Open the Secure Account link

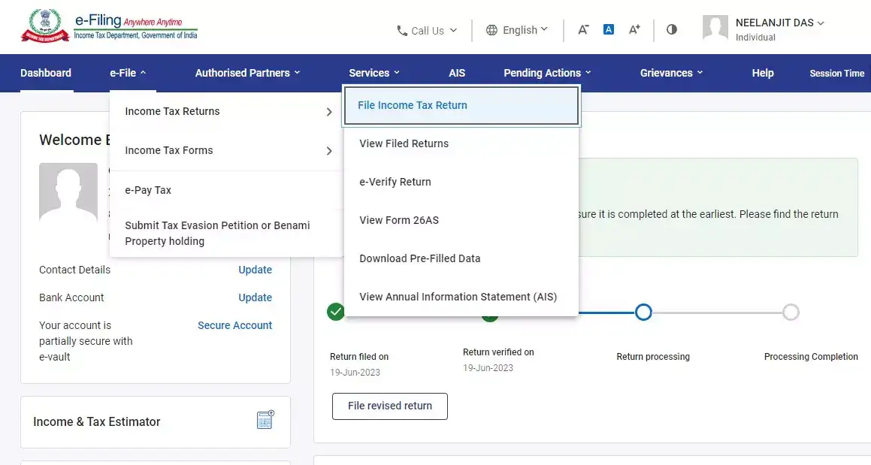point(234,325)
